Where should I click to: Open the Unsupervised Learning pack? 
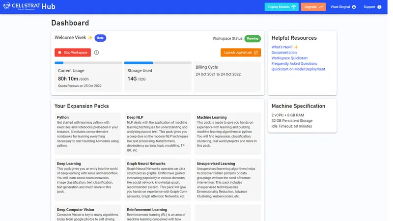click(x=227, y=179)
